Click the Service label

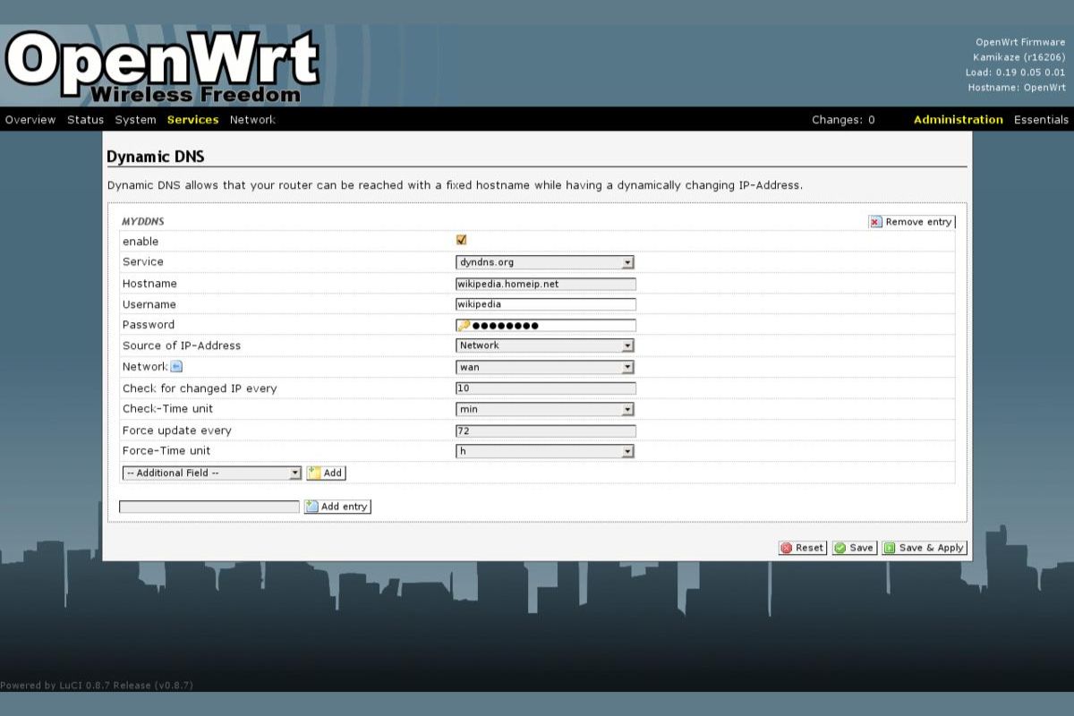(143, 262)
